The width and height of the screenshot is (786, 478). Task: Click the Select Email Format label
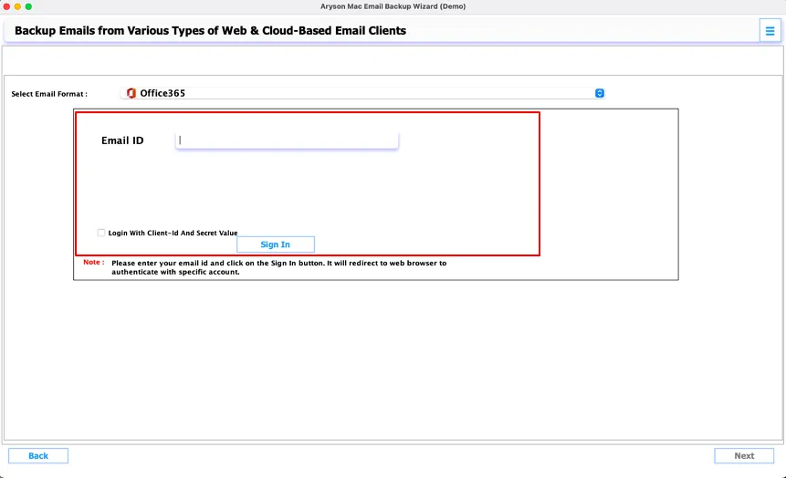[x=49, y=94]
